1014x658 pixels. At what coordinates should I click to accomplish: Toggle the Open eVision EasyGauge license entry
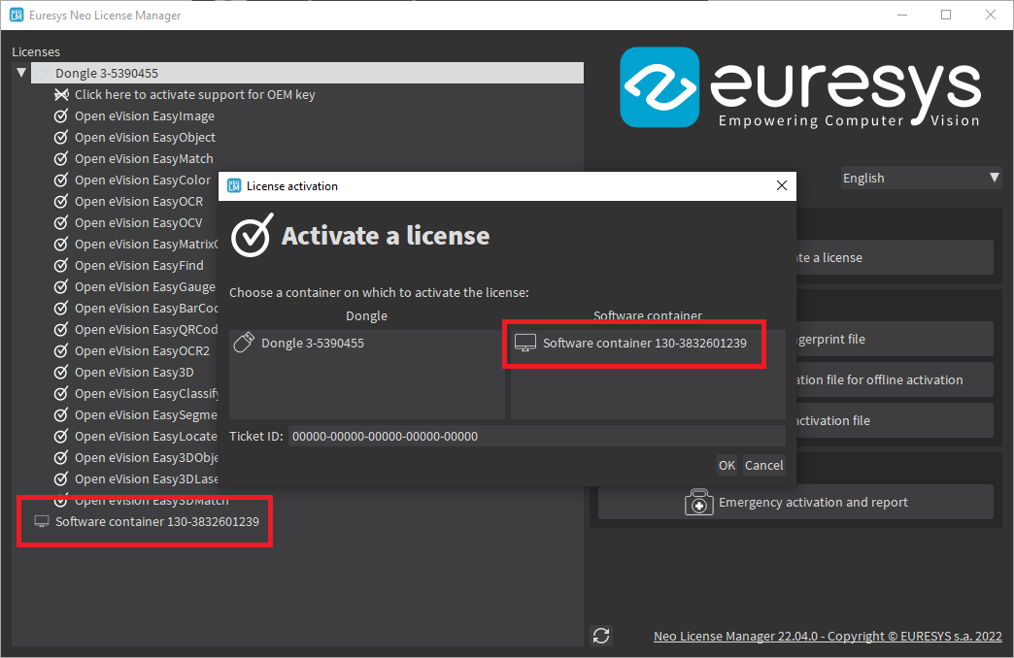click(x=144, y=286)
